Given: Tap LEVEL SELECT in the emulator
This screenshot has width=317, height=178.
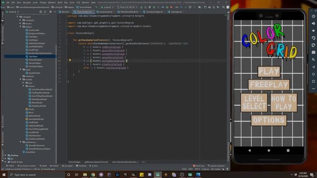Looking at the screenshot, I should (x=254, y=102).
